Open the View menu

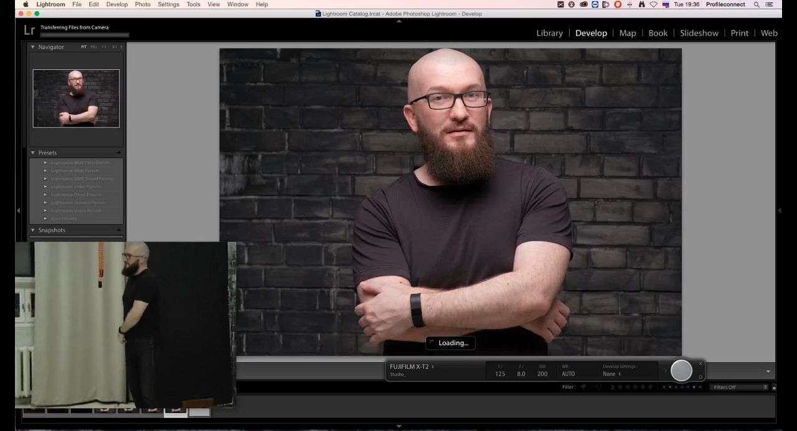click(x=214, y=4)
